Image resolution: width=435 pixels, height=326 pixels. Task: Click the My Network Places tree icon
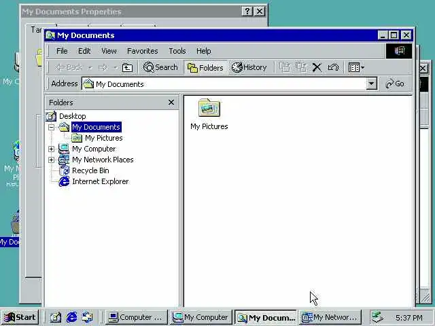pos(64,160)
